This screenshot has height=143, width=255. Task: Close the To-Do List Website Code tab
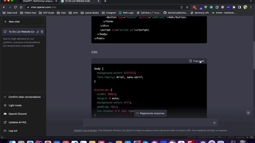[x=98, y=1]
